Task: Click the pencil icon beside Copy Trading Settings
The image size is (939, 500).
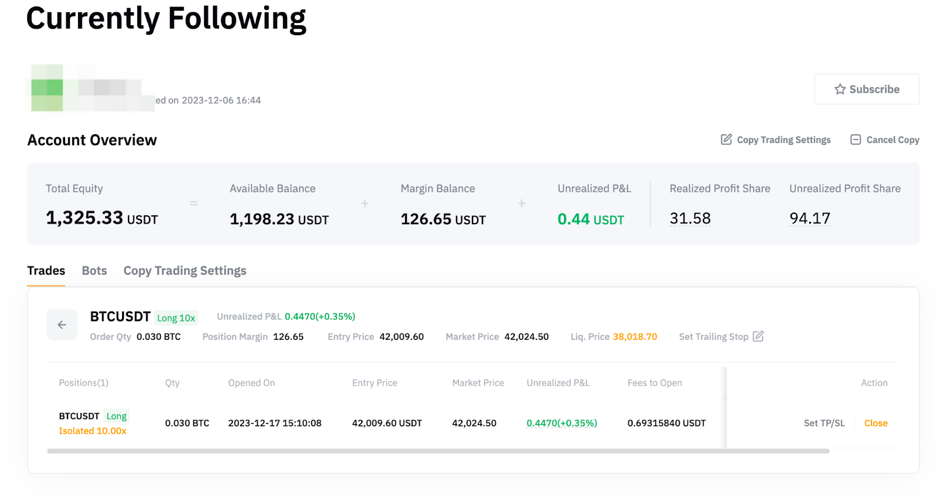Action: [x=726, y=140]
